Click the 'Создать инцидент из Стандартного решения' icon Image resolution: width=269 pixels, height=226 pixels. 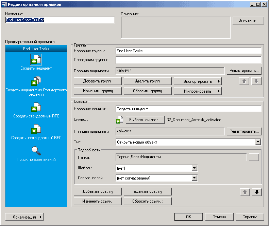(36, 81)
